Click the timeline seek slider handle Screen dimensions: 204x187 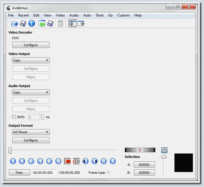(x=10, y=150)
